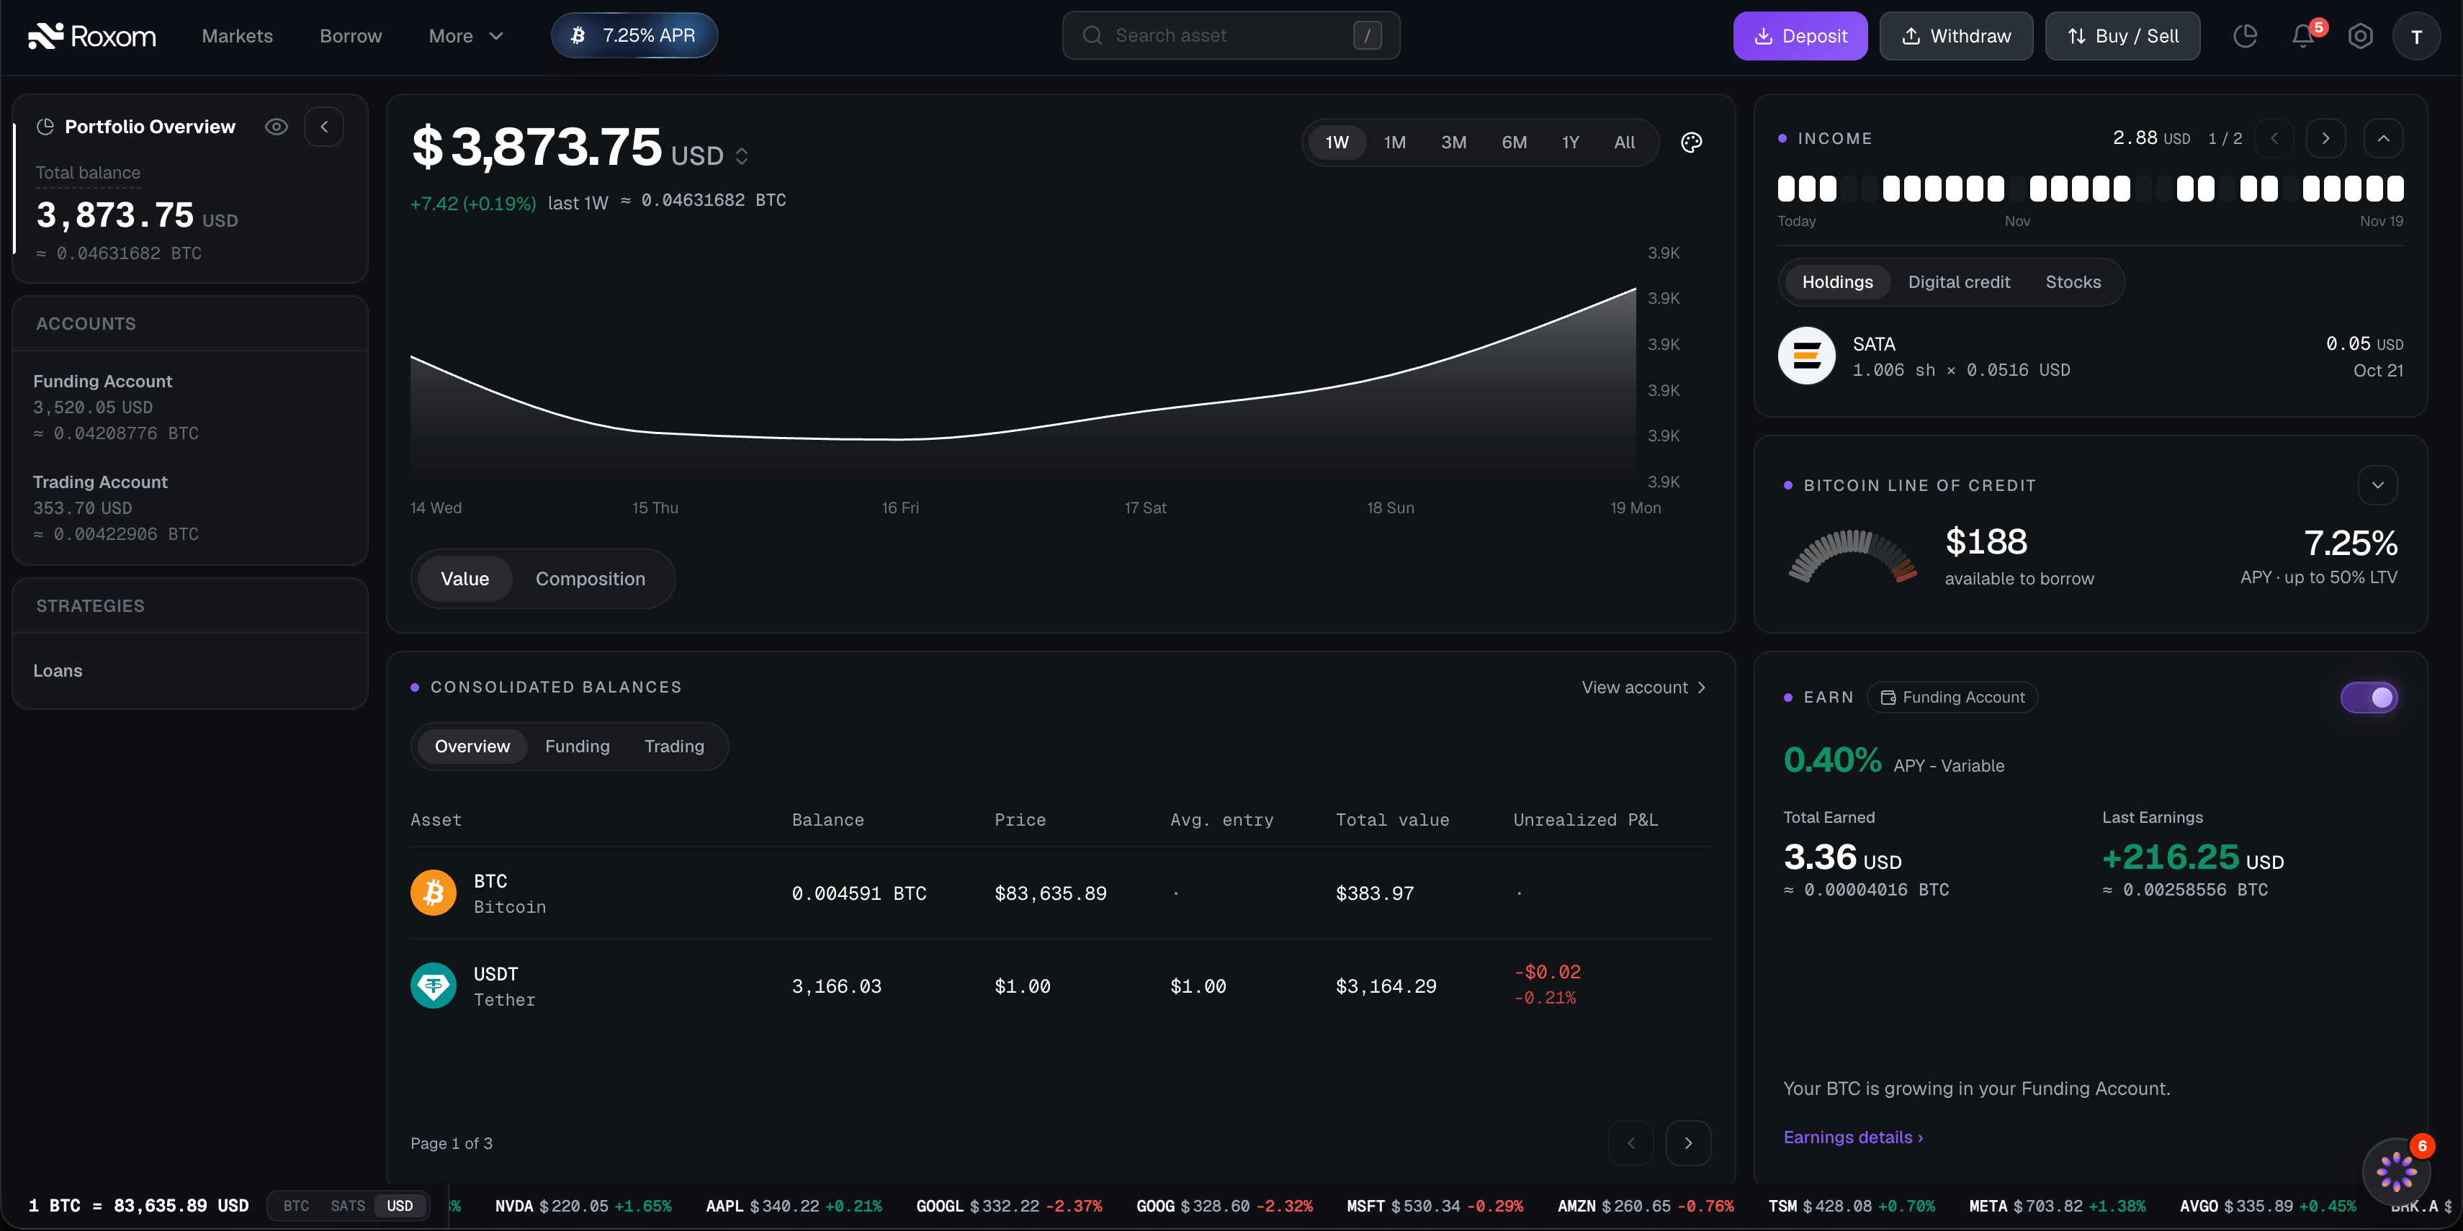The width and height of the screenshot is (2463, 1231).
Task: Open View account link
Action: (x=1643, y=687)
